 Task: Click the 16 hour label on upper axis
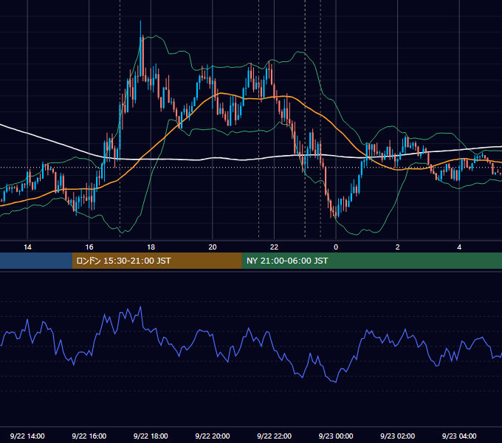[x=89, y=247]
